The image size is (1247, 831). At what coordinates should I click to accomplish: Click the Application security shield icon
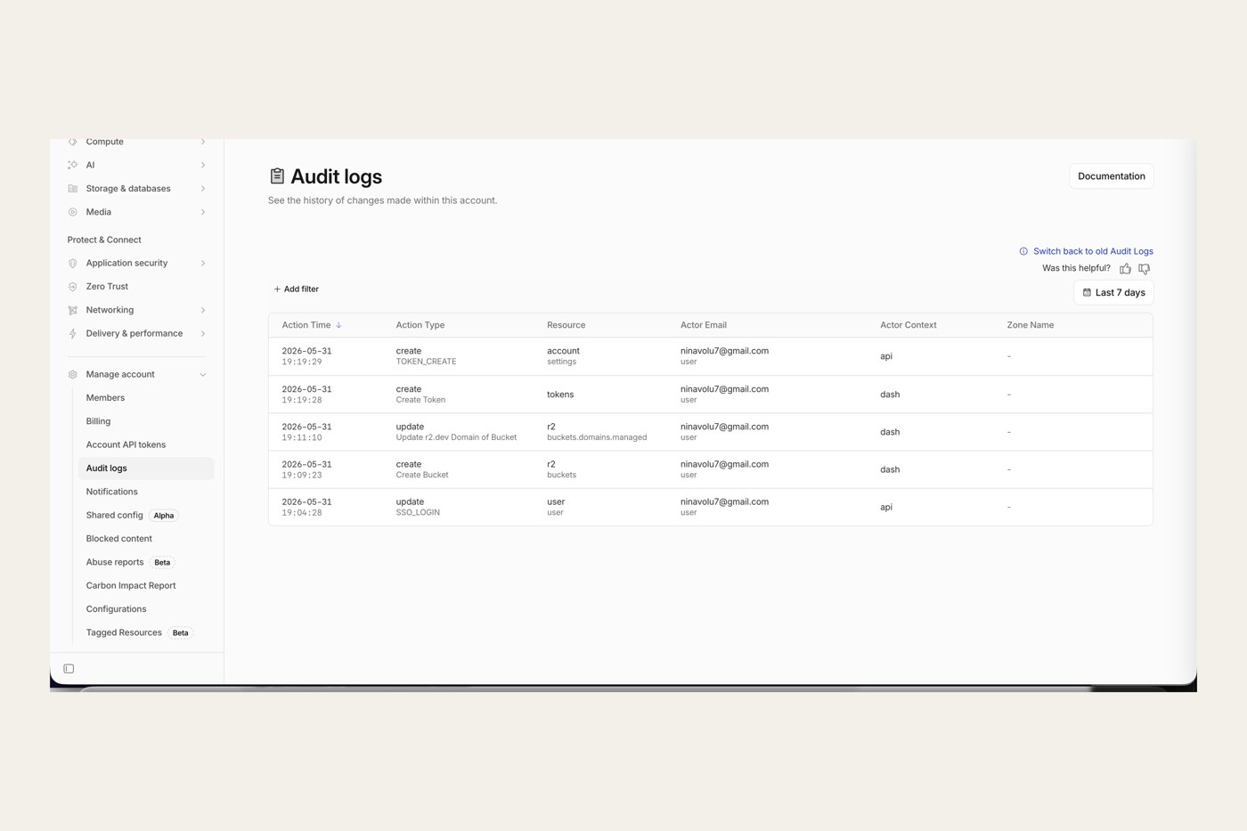click(x=73, y=263)
